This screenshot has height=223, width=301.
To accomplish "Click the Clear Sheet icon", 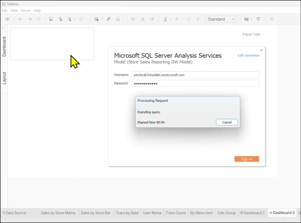I will 118,19.
